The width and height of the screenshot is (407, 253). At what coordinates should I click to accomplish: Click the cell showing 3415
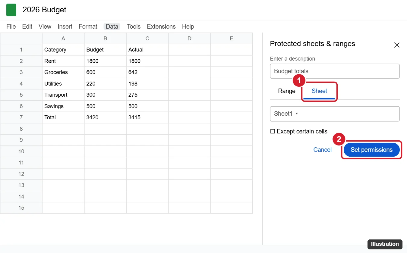click(147, 117)
